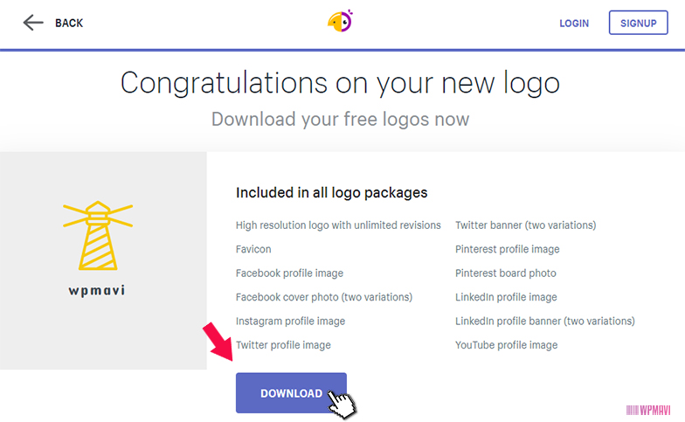This screenshot has width=685, height=422.
Task: Select the logo preview panel
Action: point(103,260)
